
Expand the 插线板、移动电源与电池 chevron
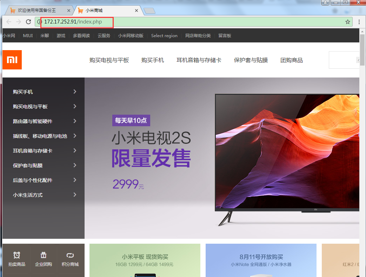point(75,136)
